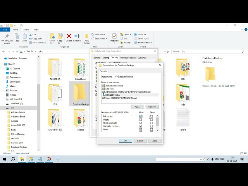Click the Add... button
This screenshot has width=248, height=186.
(137, 107)
